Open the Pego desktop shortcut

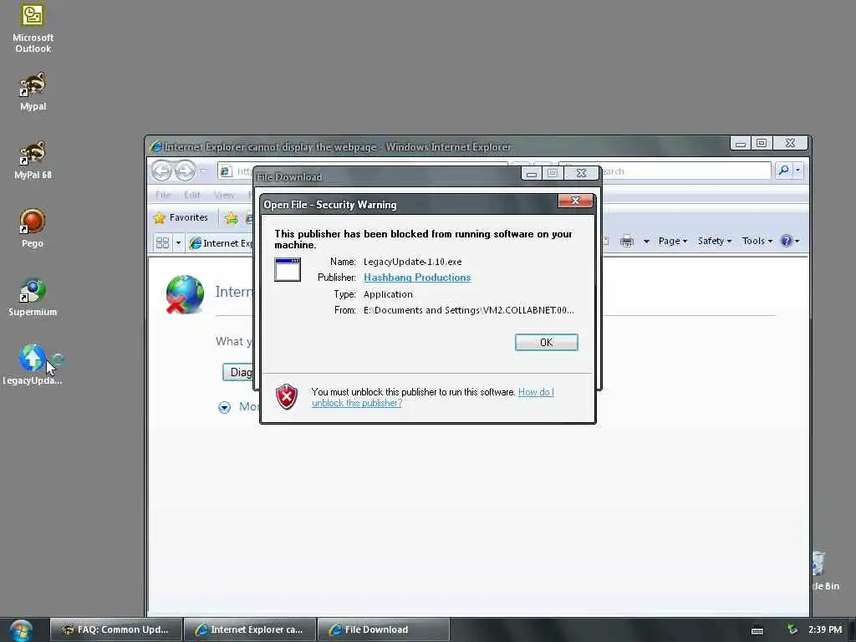(33, 228)
